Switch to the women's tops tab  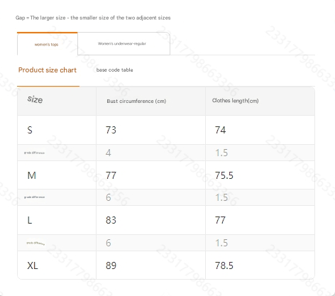coord(47,44)
